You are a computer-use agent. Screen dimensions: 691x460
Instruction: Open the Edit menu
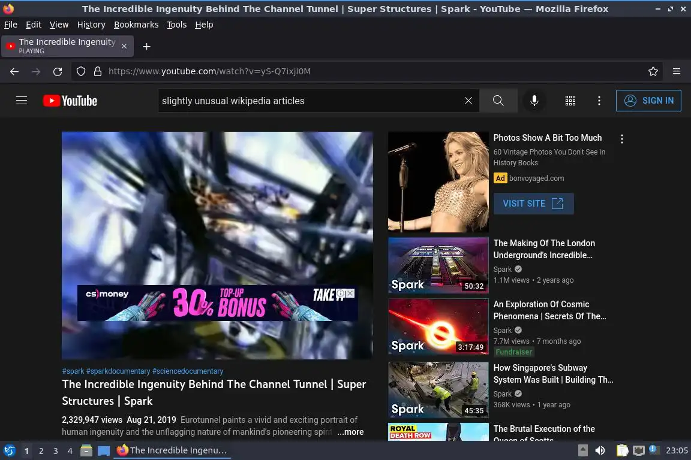click(34, 25)
